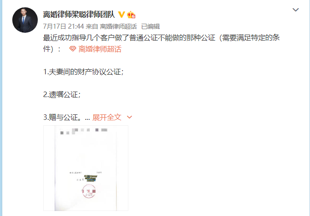The image size is (310, 216).
Task: Click the line 2.遗嘱公证
Action: 62,94
